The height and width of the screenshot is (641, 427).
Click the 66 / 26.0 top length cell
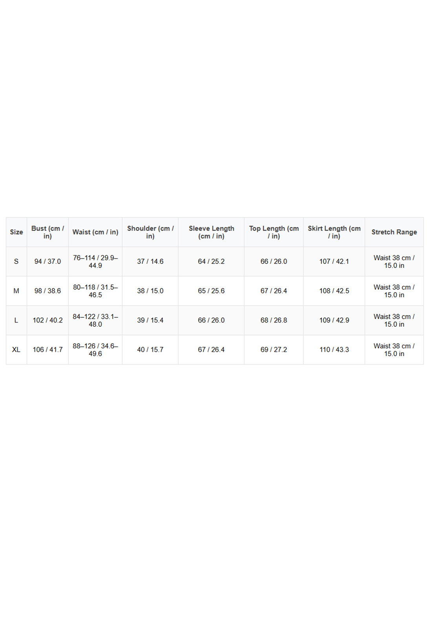[x=274, y=262]
